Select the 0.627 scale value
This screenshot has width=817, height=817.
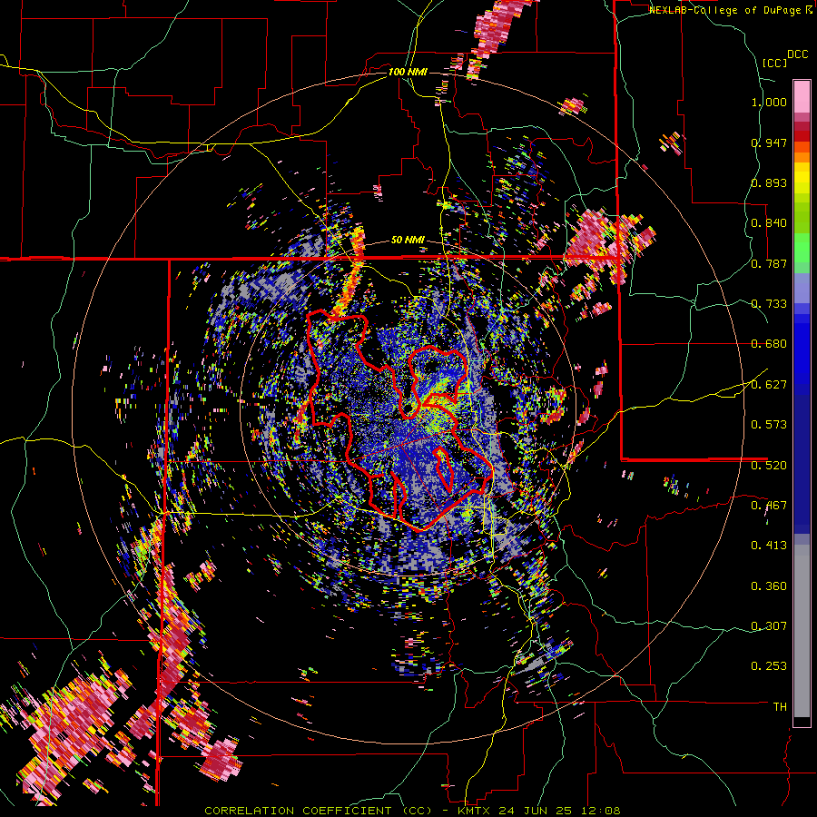click(x=769, y=385)
